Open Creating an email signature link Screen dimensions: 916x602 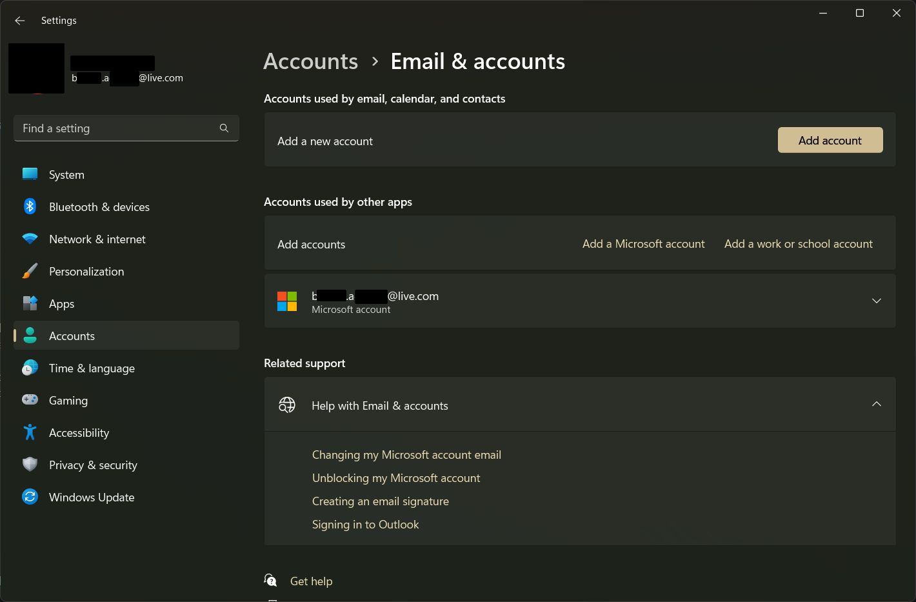381,501
